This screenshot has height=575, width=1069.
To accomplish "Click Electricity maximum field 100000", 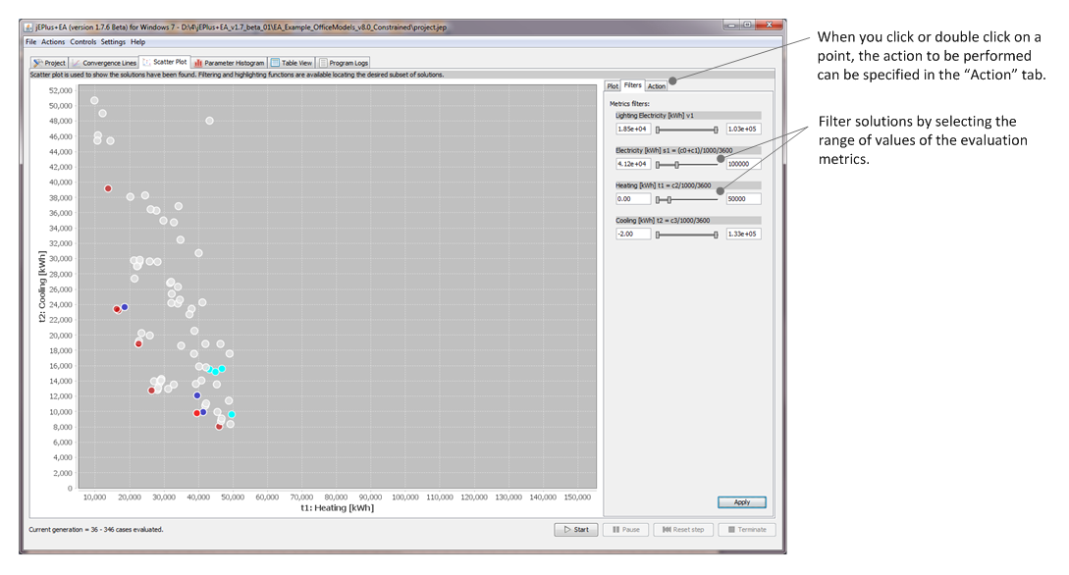I will pos(743,164).
